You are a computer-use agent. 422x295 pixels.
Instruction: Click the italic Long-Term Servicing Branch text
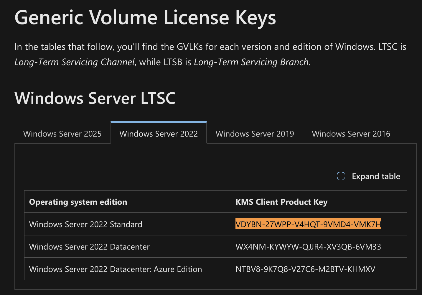coord(251,62)
